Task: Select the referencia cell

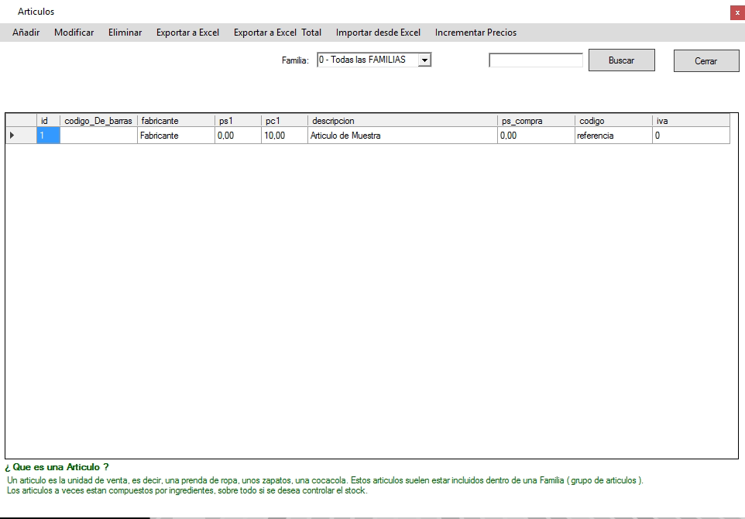Action: (614, 136)
